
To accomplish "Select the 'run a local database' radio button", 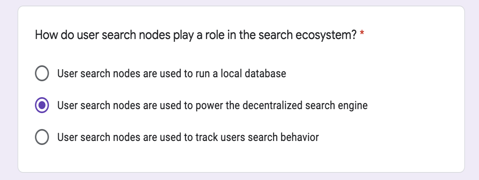I will pos(42,74).
